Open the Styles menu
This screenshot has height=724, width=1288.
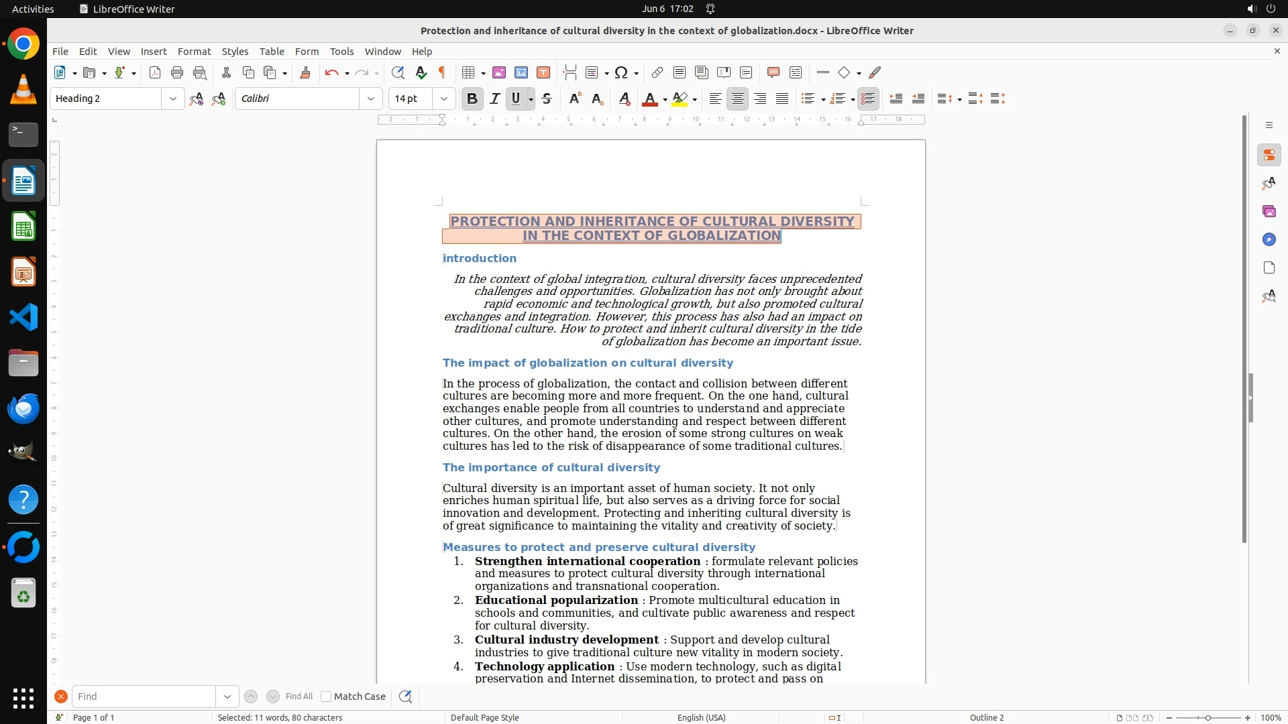point(235,51)
